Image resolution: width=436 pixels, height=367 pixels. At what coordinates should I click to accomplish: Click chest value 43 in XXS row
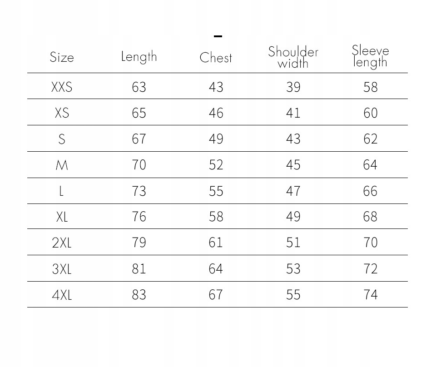[x=216, y=87]
